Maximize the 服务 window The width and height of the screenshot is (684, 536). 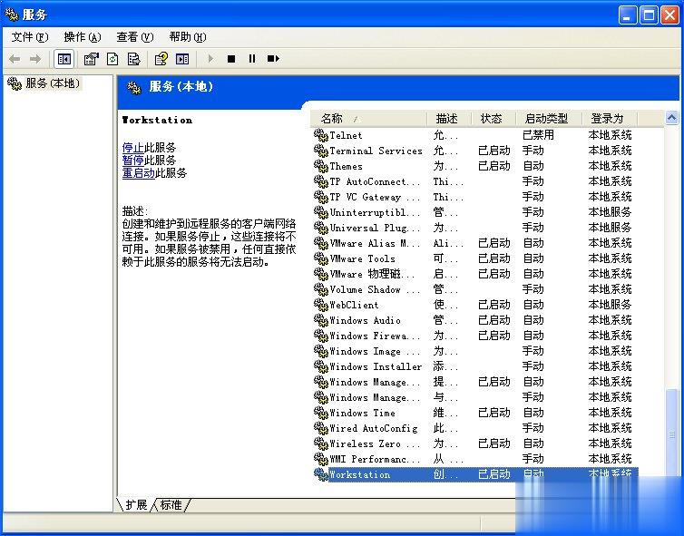pos(649,15)
